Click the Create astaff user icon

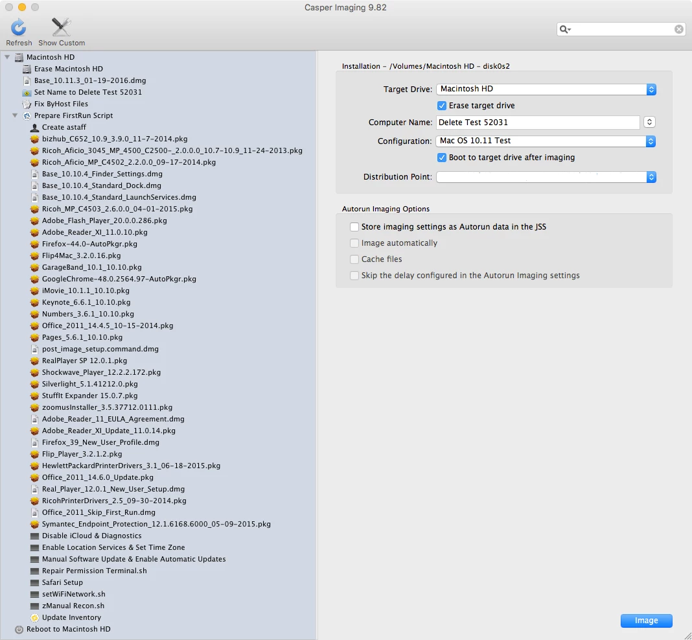tap(34, 128)
